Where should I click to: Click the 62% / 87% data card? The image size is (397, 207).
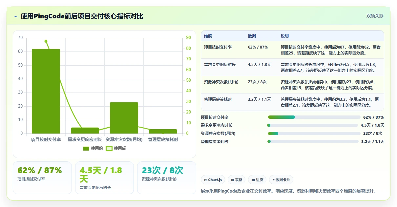[42, 178]
